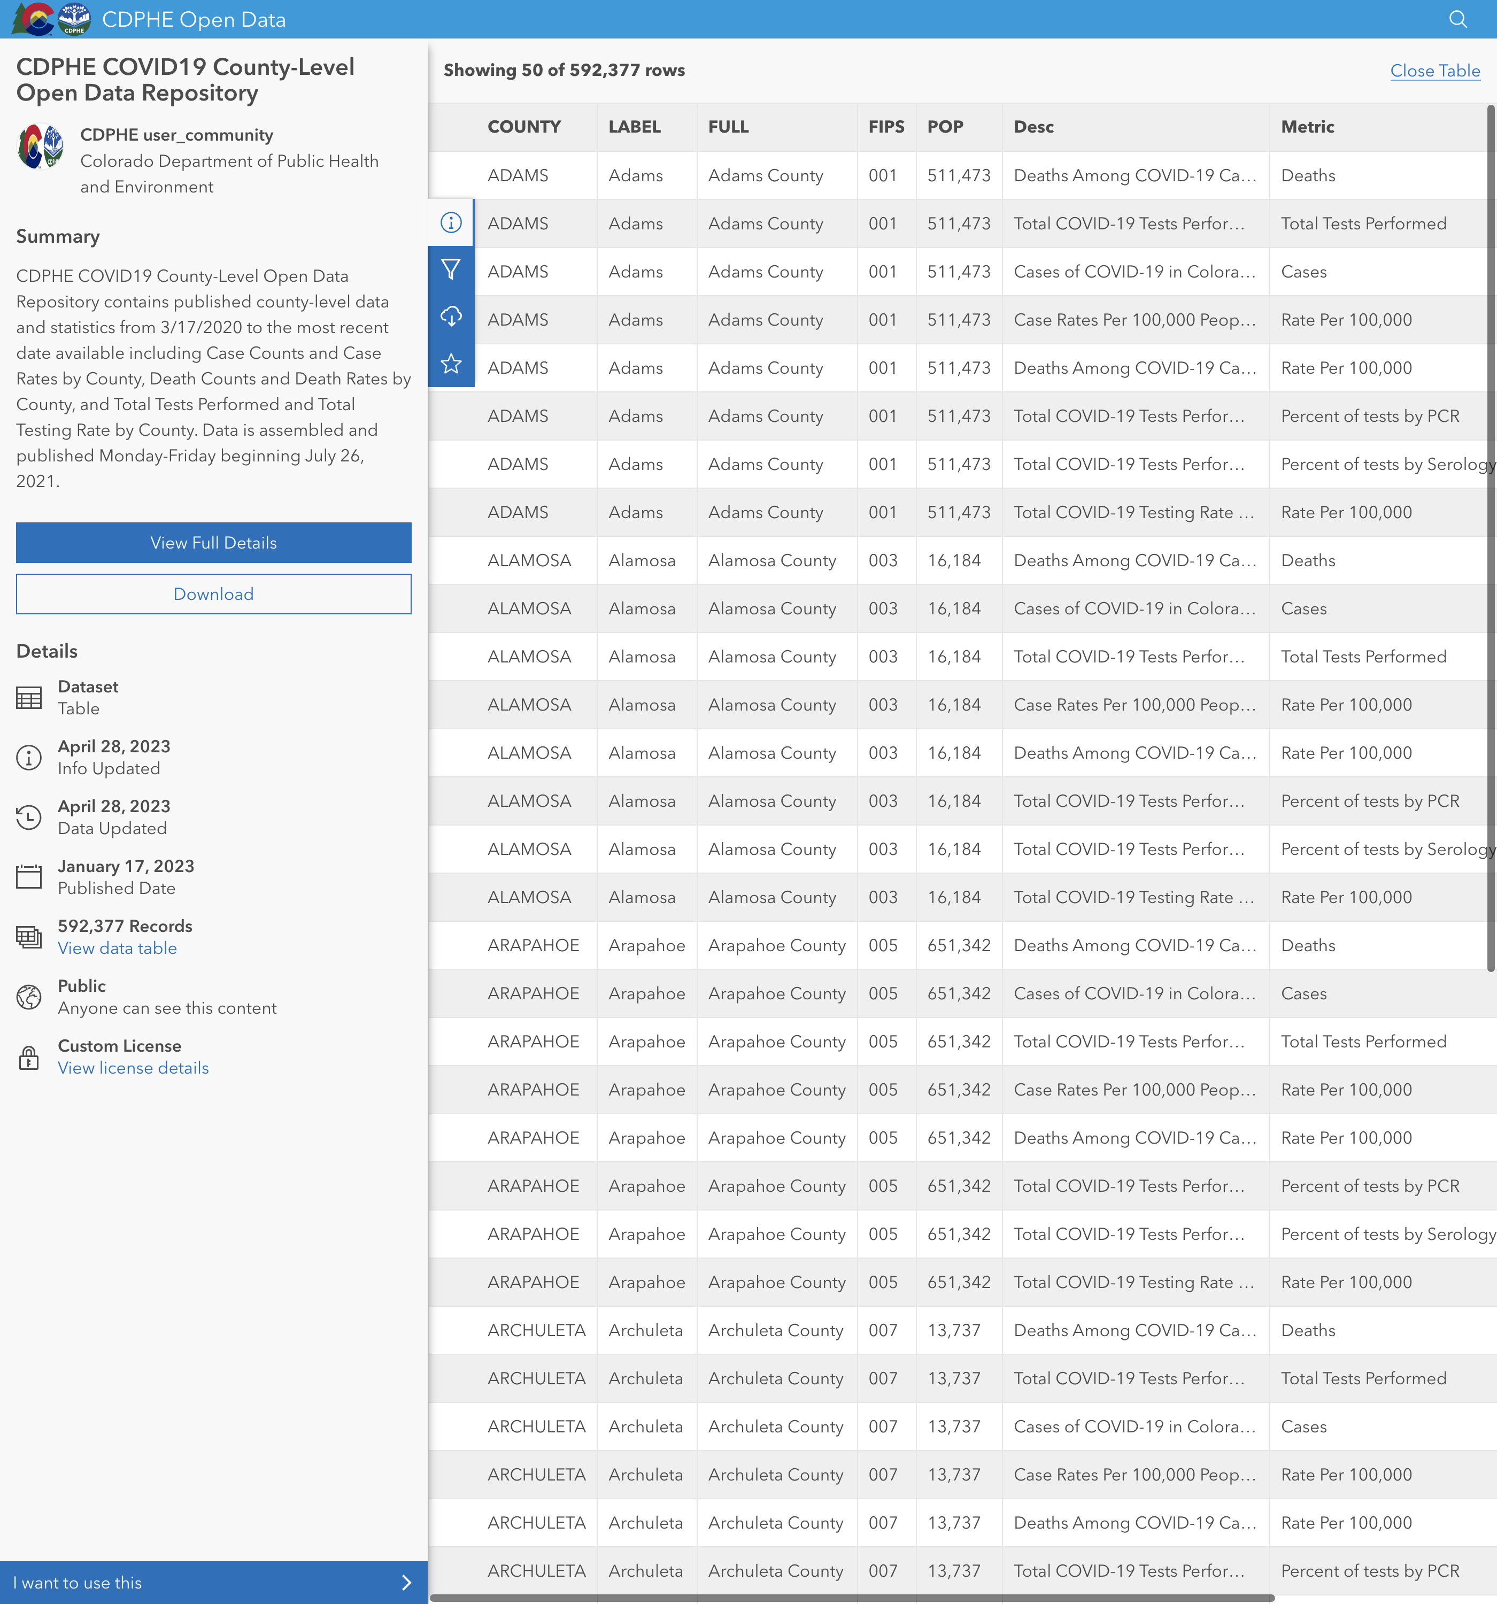Click the padlock Custom License icon
1497x1604 pixels.
tap(29, 1057)
